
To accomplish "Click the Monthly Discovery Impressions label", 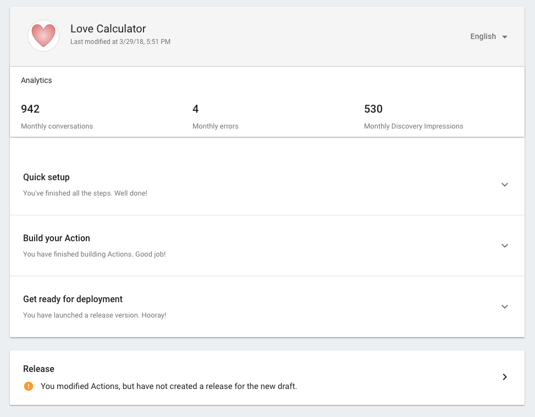I will click(x=413, y=126).
